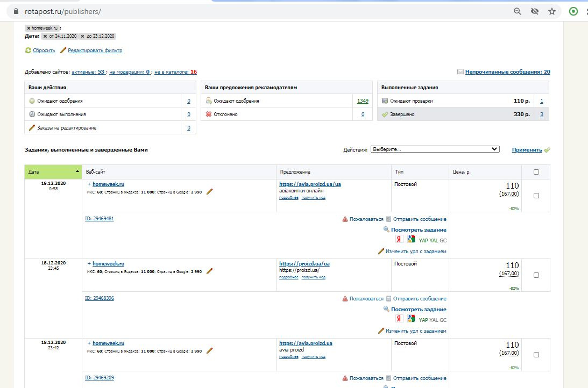The width and height of the screenshot is (588, 388).
Task: Click the Сбросить filter link
Action: click(44, 50)
